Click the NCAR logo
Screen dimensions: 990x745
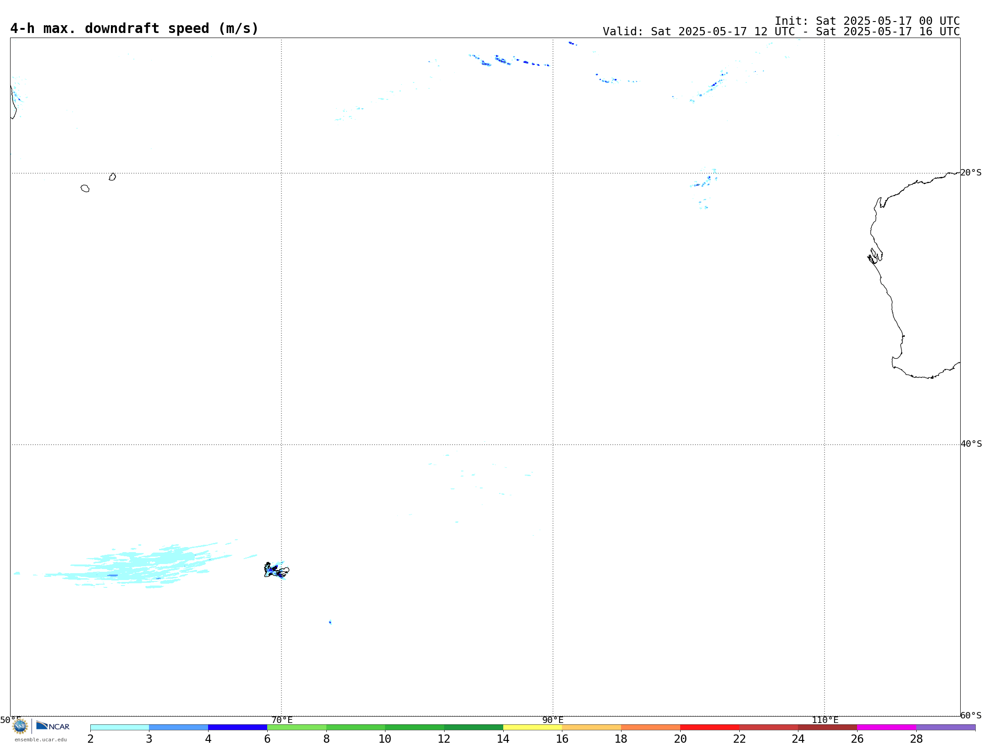coord(53,726)
